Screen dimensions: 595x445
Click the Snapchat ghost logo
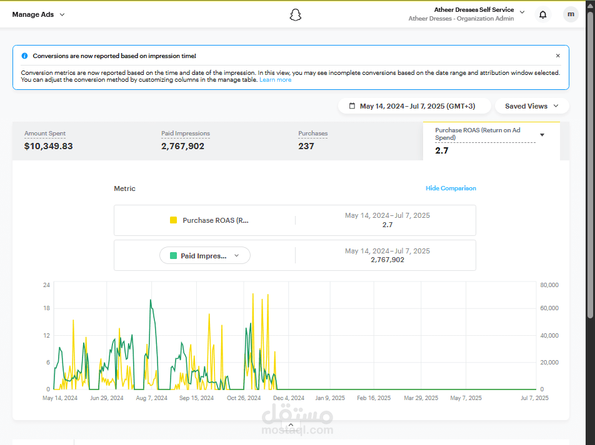[x=295, y=15]
